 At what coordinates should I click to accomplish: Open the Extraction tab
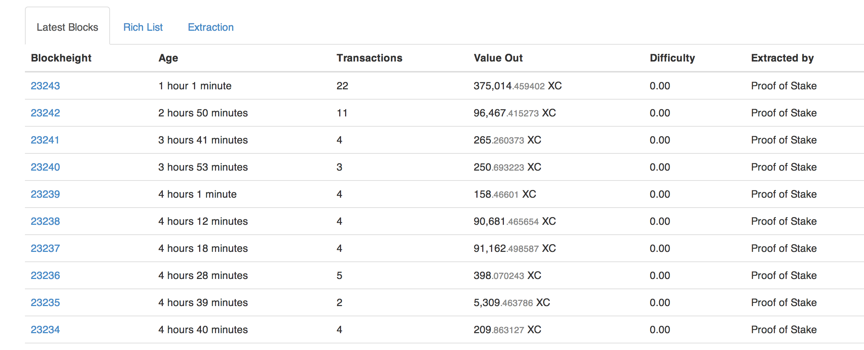click(x=210, y=27)
